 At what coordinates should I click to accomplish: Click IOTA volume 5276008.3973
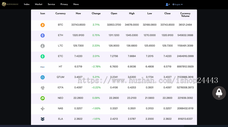185,87
